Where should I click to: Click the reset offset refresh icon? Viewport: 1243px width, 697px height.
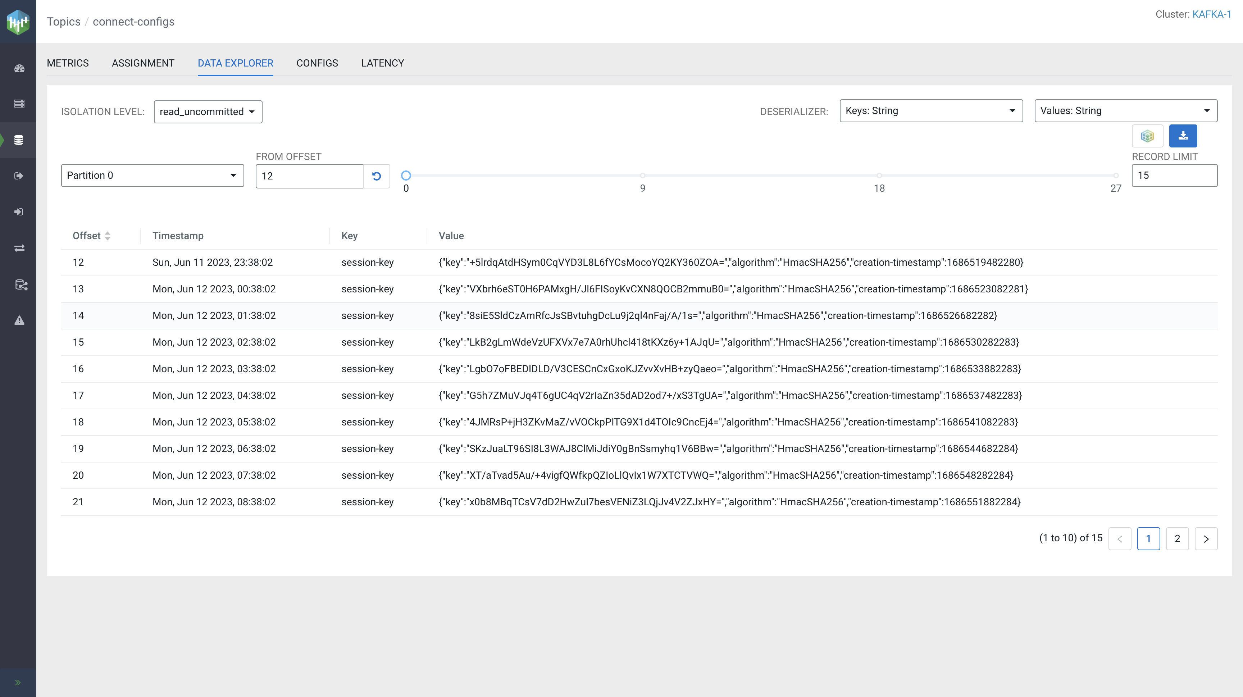[376, 176]
